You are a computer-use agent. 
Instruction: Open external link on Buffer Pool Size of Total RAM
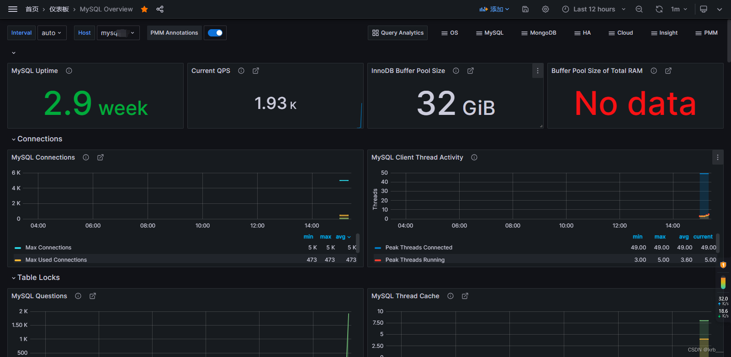[668, 71]
